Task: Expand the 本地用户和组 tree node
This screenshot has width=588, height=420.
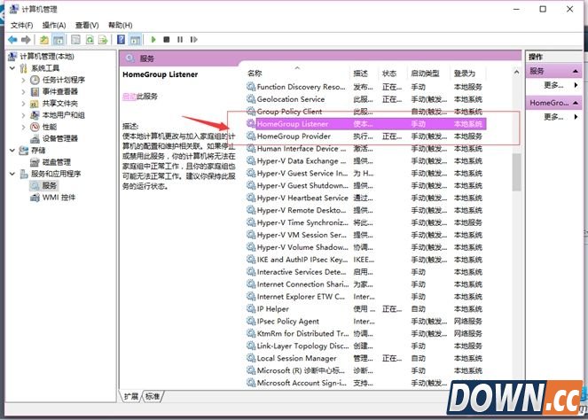Action: pos(23,115)
